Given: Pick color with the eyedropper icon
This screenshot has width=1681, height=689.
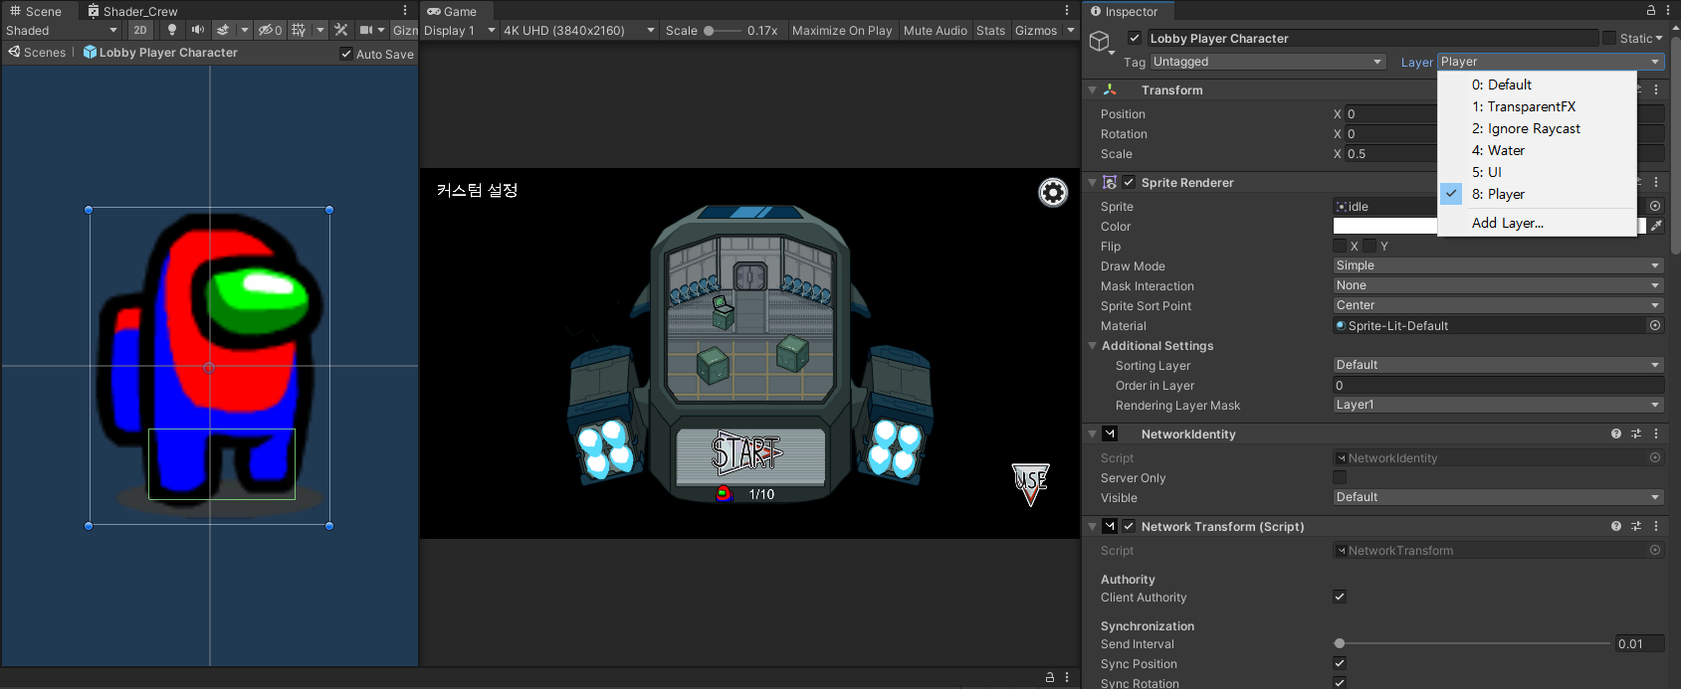Looking at the screenshot, I should click(x=1656, y=226).
